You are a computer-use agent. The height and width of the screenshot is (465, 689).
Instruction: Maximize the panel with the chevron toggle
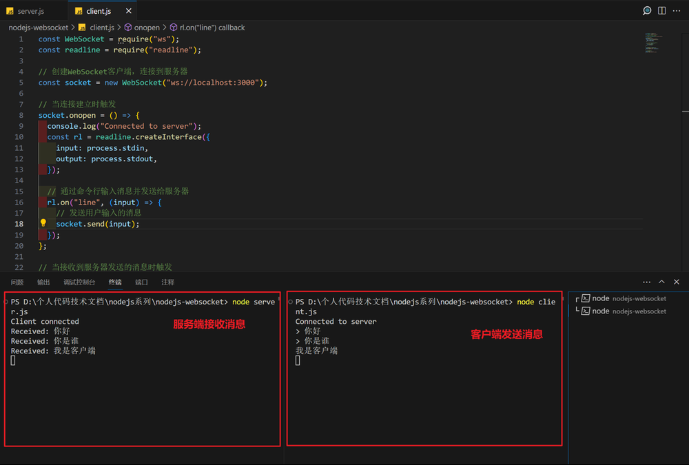(660, 282)
